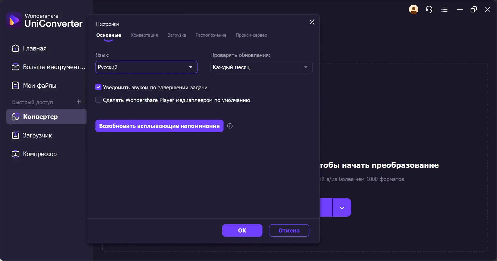Open the Язык language dropdown
The image size is (497, 261).
tap(147, 67)
